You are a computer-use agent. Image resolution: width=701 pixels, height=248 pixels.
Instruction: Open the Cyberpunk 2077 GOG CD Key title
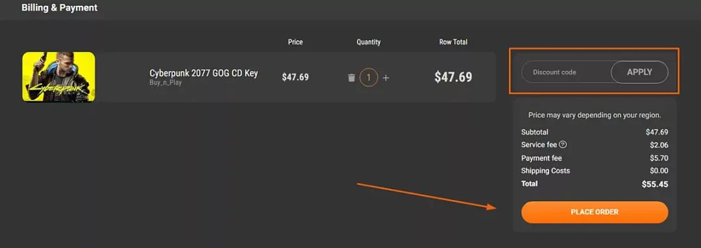tap(203, 73)
